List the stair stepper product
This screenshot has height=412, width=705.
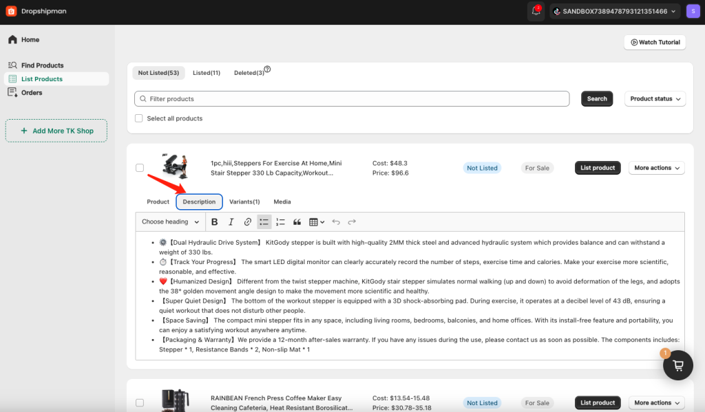598,168
